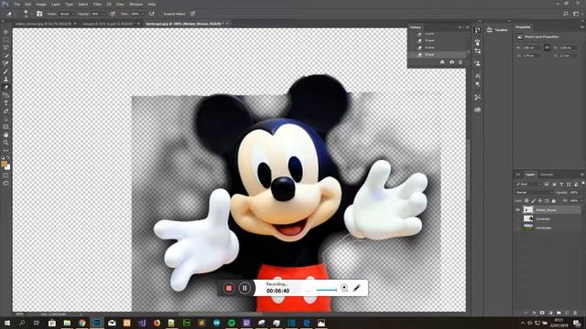Viewport: 586px width, 329px height.
Task: Open Flow dropdown in options bar
Action: tap(143, 14)
